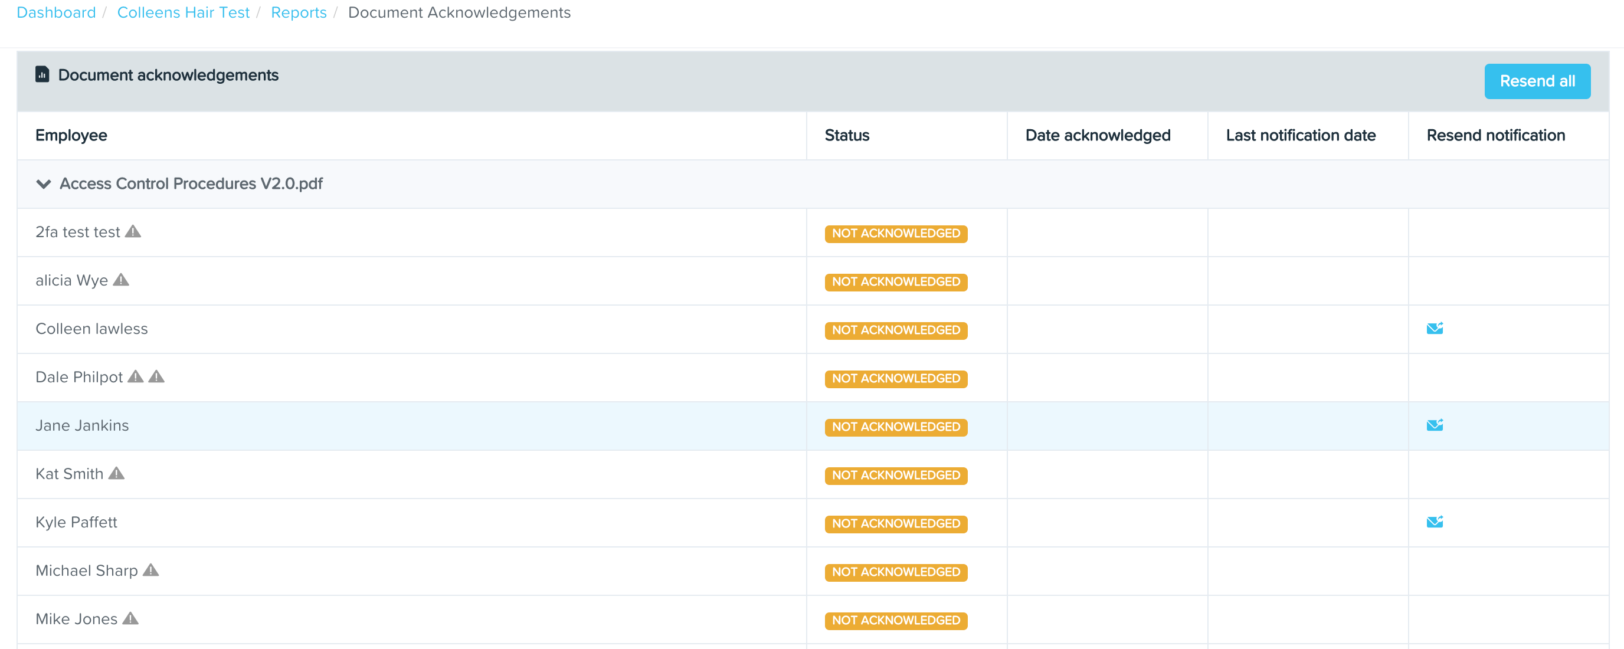This screenshot has height=649, width=1624.
Task: Click the resend envelope icon for Kyle Paffett
Action: tap(1435, 522)
